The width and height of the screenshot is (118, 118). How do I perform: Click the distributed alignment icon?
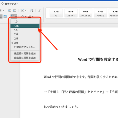(x=5, y=16)
